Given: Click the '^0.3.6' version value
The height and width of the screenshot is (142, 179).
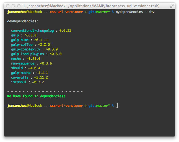Looking at the screenshot, I should click(46, 63).
